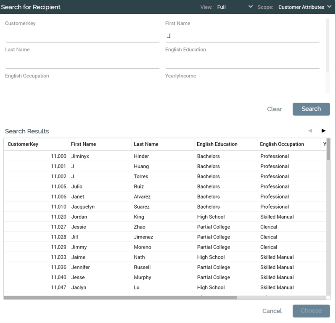Focus the First Name input field
The height and width of the screenshot is (323, 336).
coord(242,36)
